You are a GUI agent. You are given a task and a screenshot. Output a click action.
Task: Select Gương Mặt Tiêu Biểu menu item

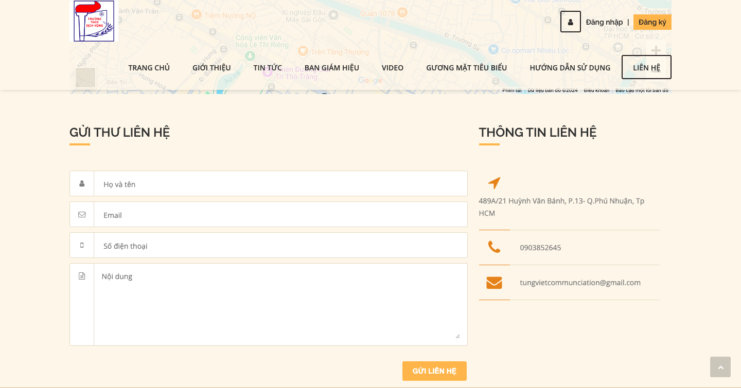pos(466,68)
